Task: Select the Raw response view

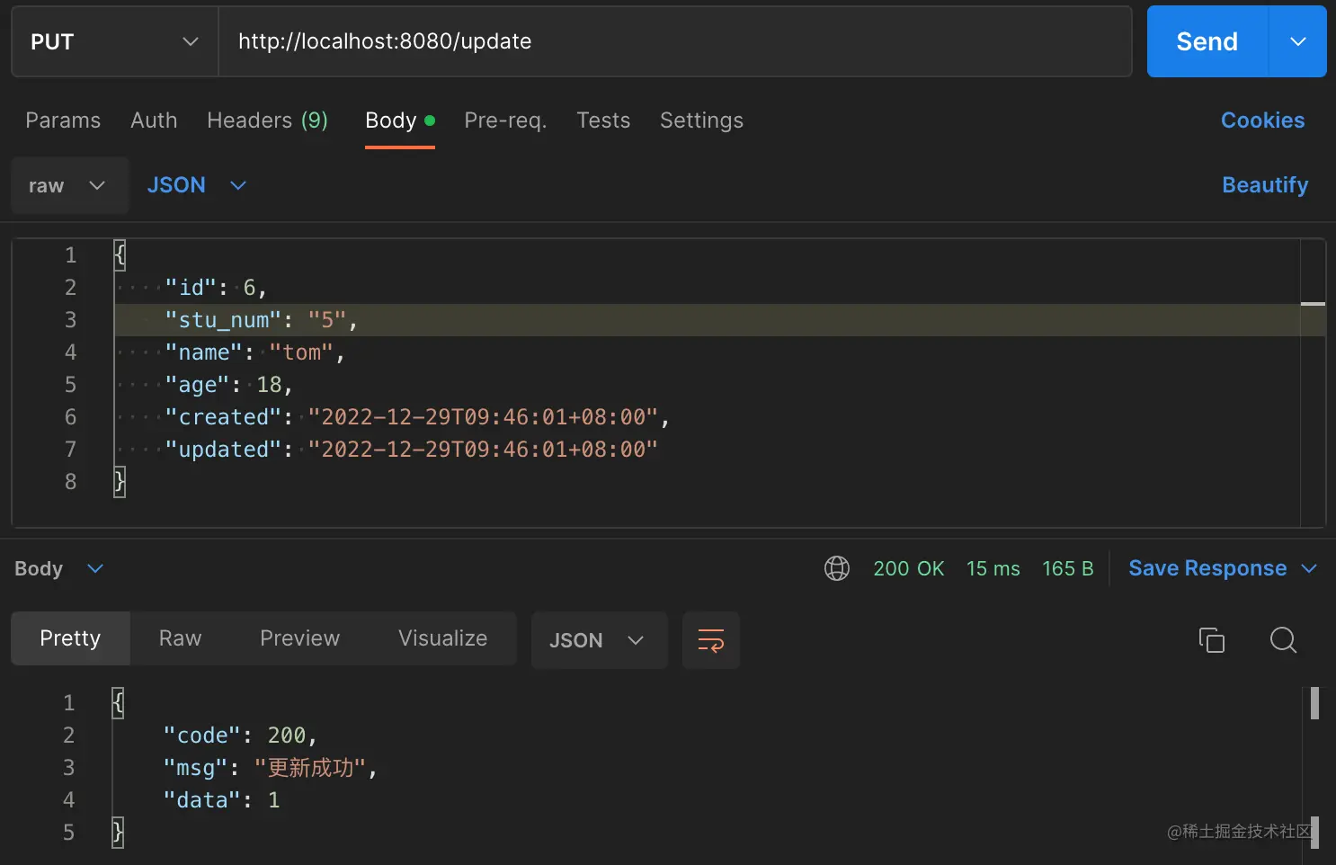Action: [x=180, y=638]
